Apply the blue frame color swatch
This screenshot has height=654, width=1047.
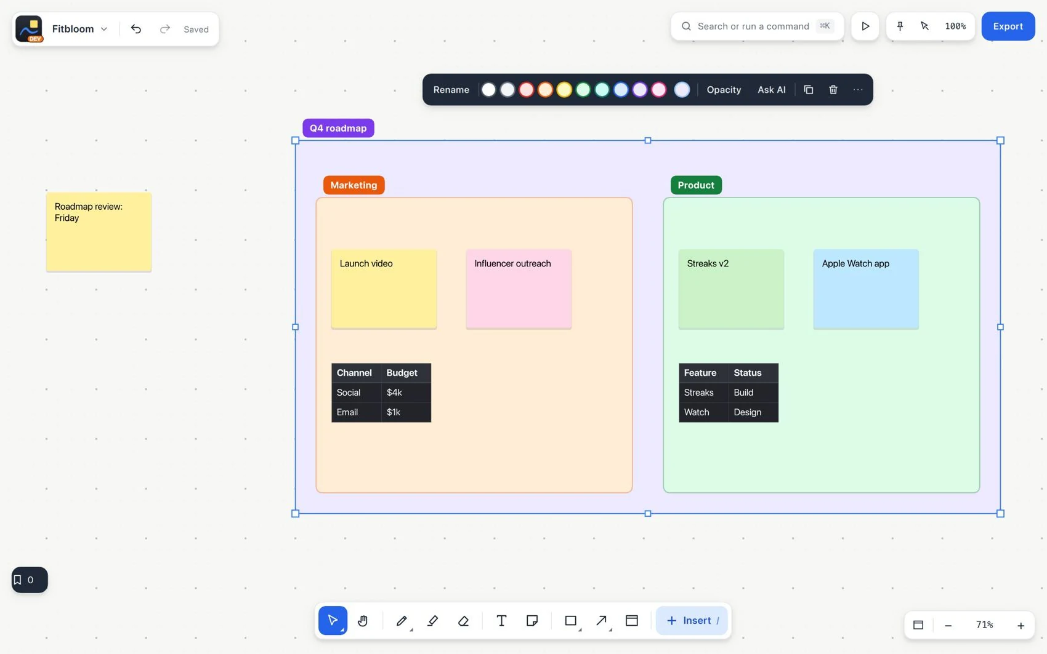click(x=621, y=90)
